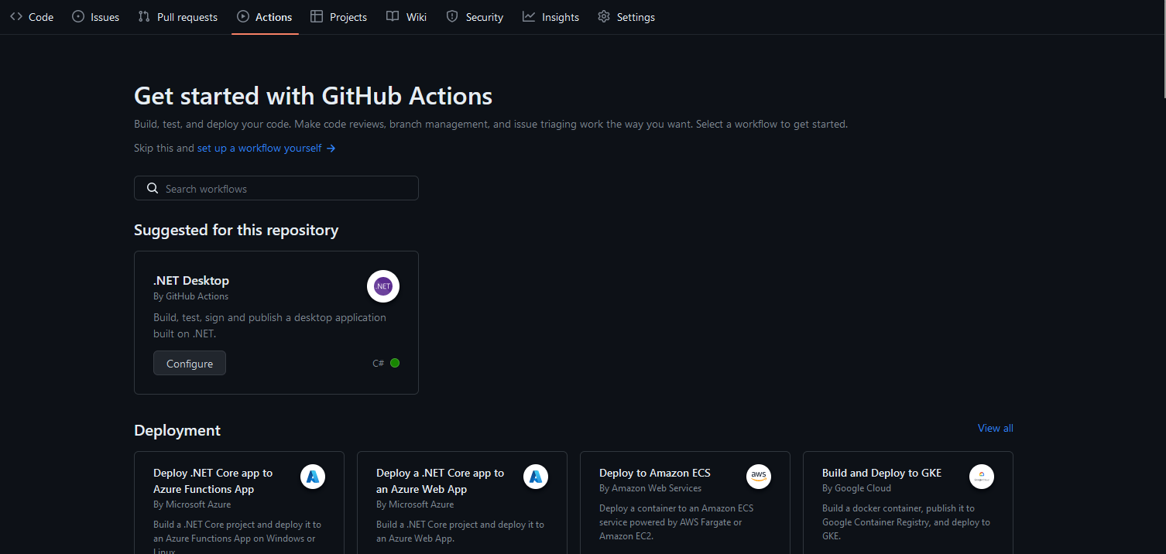Click the View all deployment workflows link
This screenshot has width=1166, height=554.
[x=995, y=428]
